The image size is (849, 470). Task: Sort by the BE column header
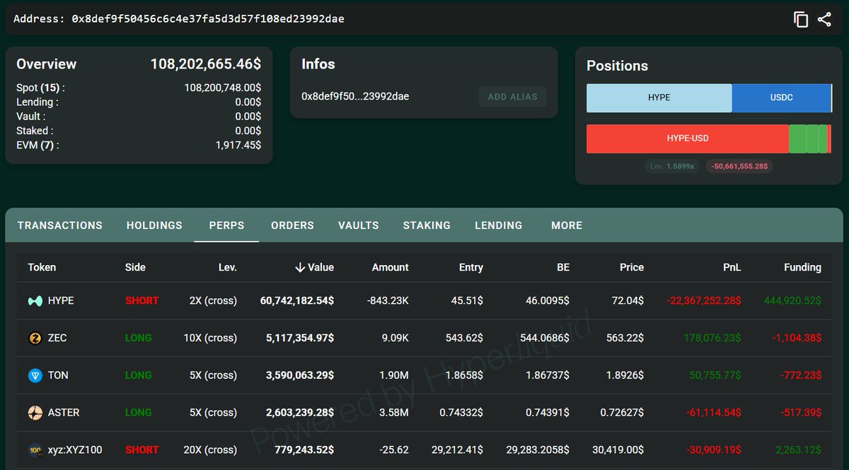click(563, 267)
